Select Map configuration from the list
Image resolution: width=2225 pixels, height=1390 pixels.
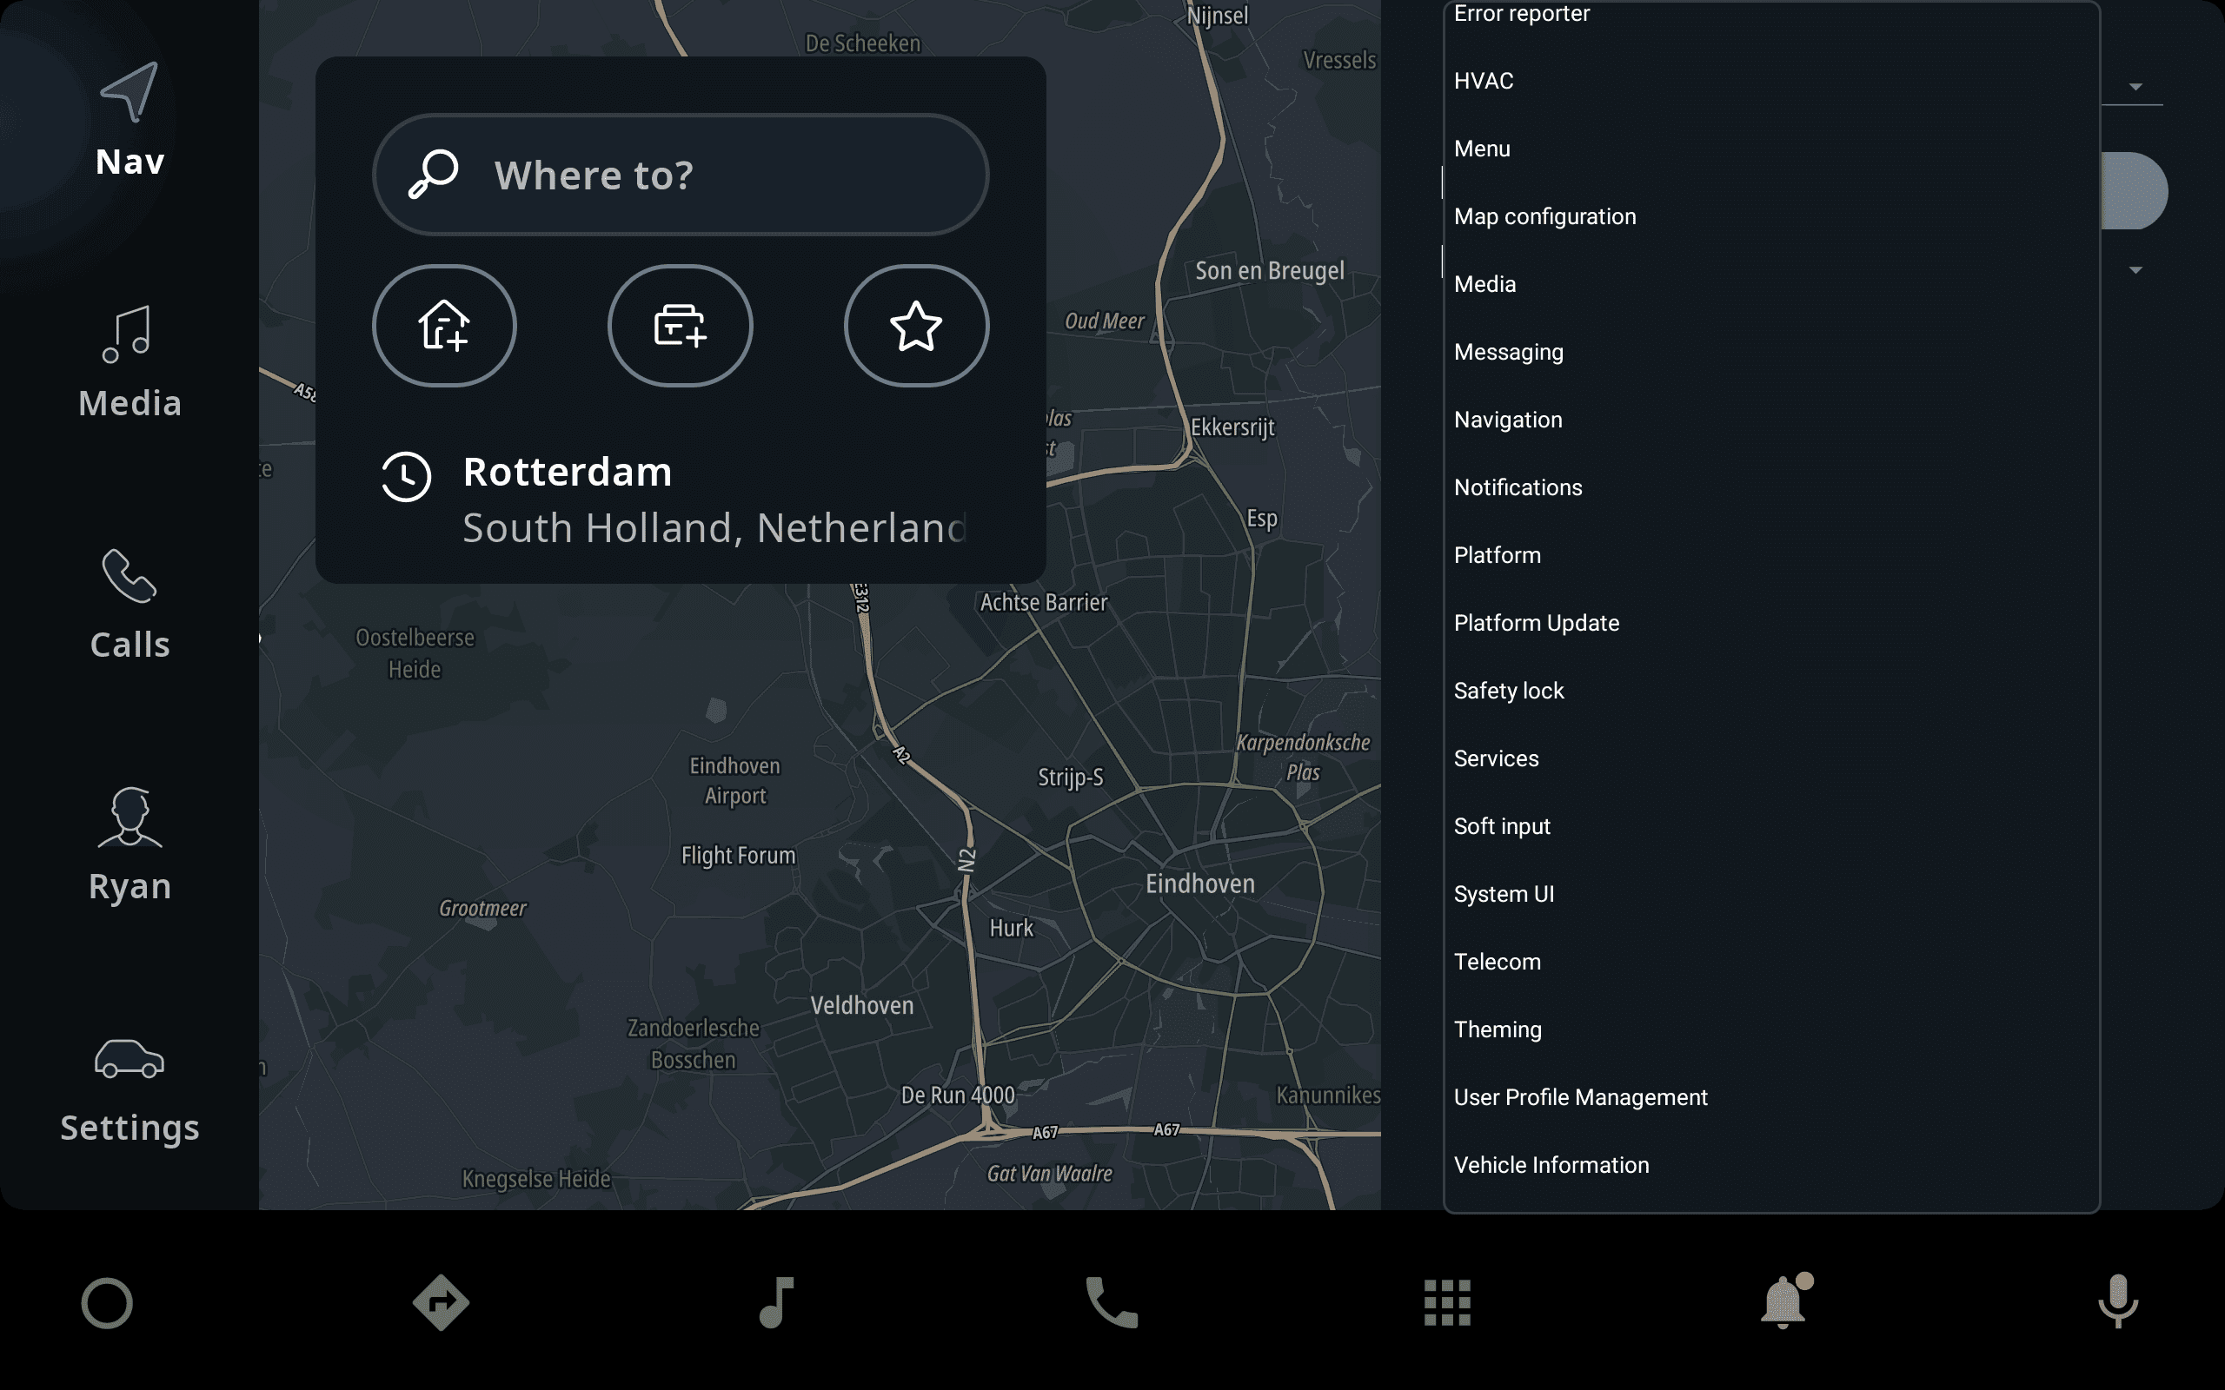click(1544, 216)
